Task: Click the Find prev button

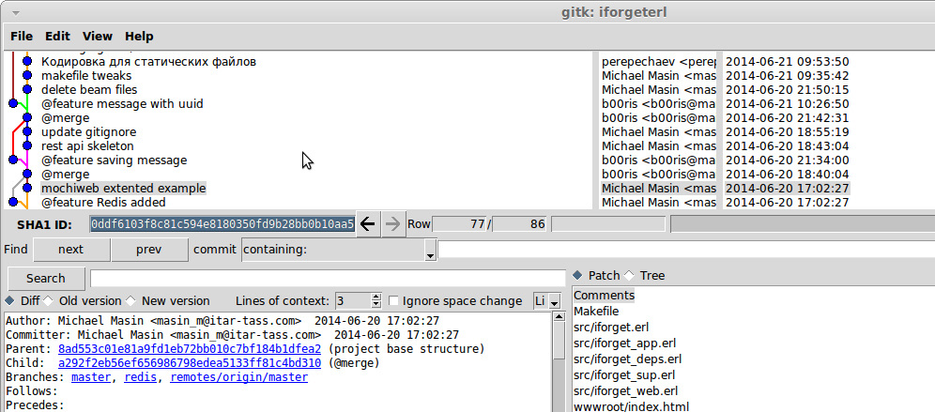Action: (x=149, y=250)
